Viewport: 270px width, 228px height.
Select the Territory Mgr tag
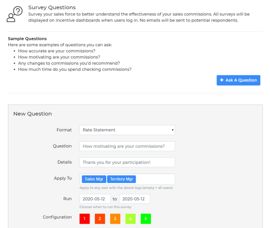[122, 179]
